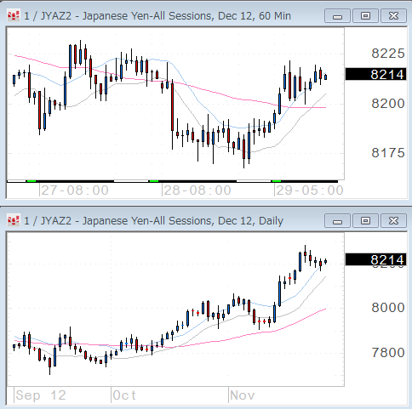The height and width of the screenshot is (409, 412).
Task: Click the 29-05:00 time axis label
Action: click(x=310, y=190)
